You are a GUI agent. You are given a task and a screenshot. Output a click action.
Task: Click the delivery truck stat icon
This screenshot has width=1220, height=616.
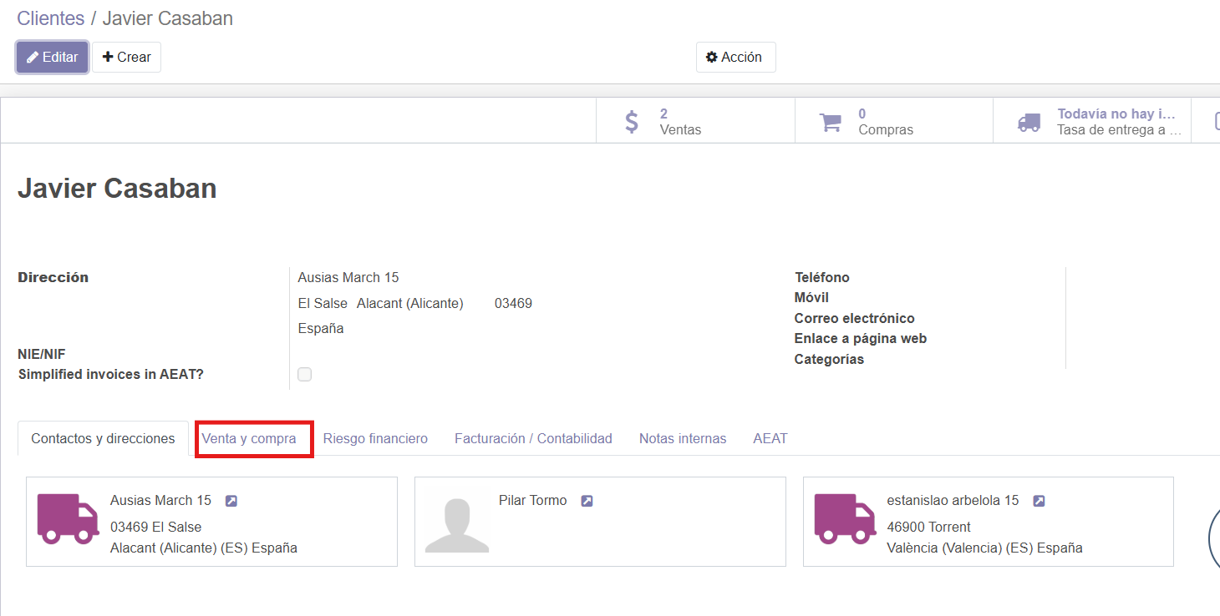pos(1029,122)
